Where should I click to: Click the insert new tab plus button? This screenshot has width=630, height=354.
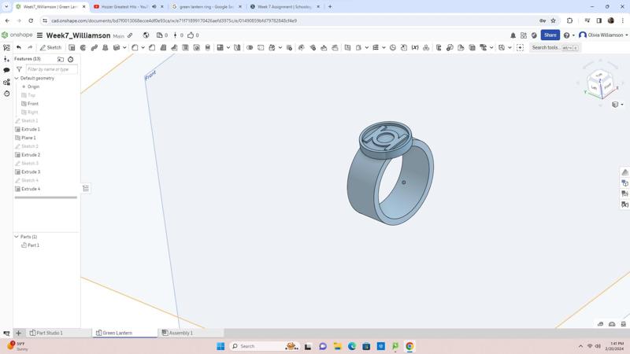click(x=18, y=333)
